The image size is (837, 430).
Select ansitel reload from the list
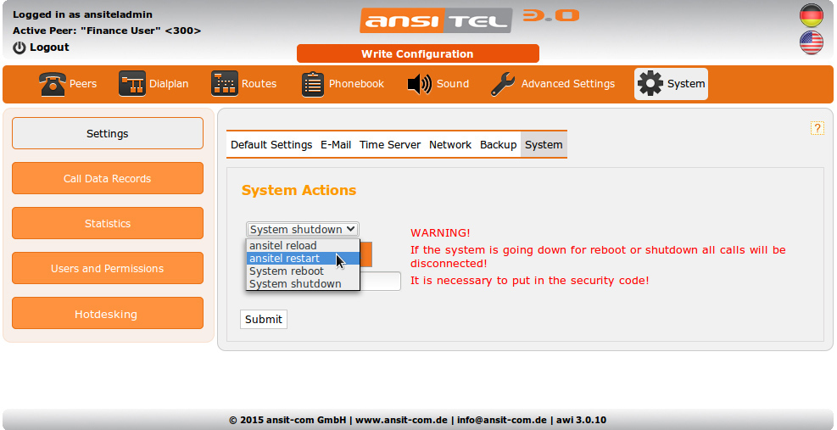pyautogui.click(x=283, y=246)
